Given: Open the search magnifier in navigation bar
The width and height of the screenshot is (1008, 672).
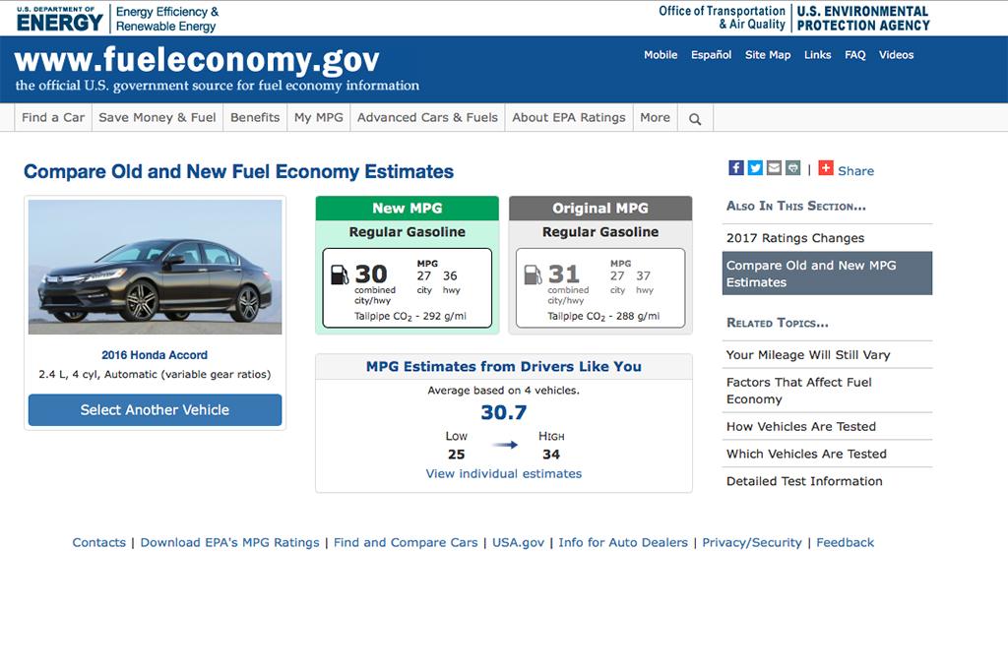Looking at the screenshot, I should (x=695, y=119).
